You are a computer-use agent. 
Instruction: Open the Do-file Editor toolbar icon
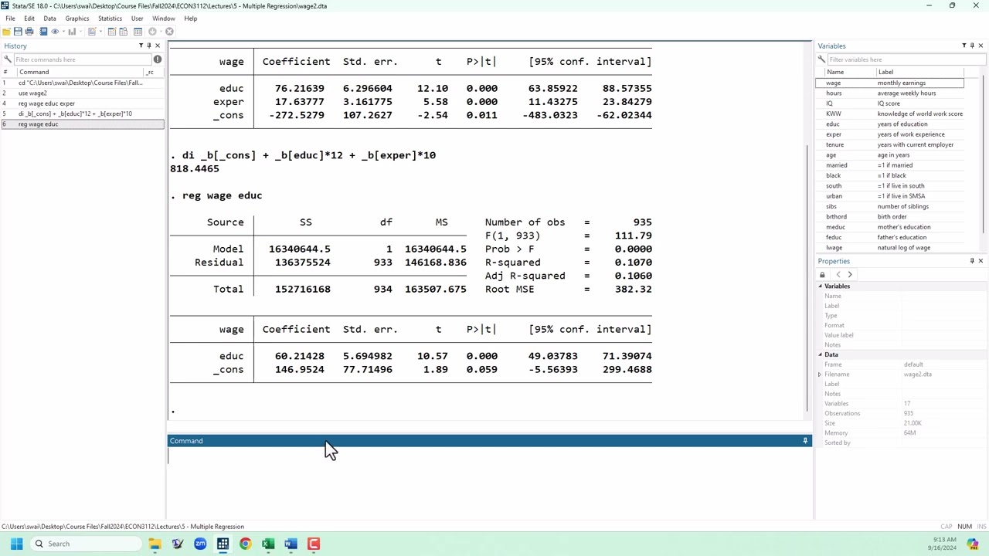coord(92,32)
